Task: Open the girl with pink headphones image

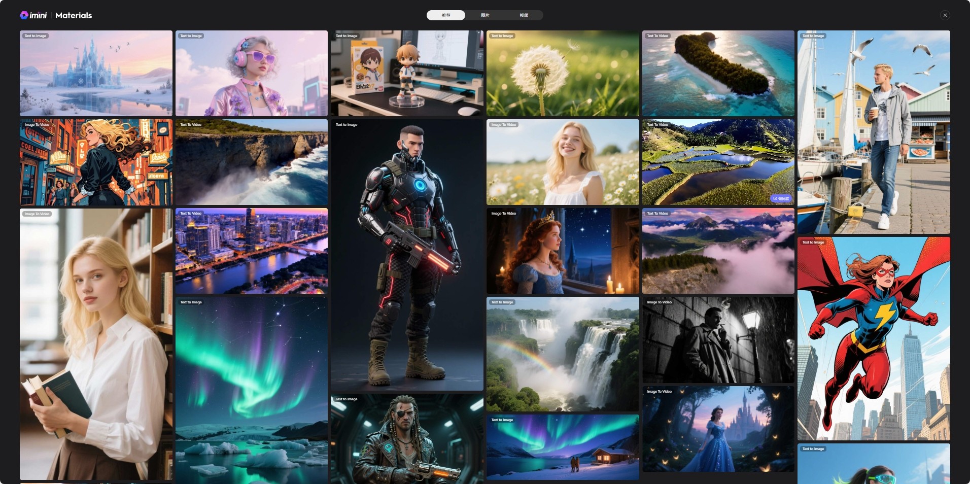Action: click(252, 73)
